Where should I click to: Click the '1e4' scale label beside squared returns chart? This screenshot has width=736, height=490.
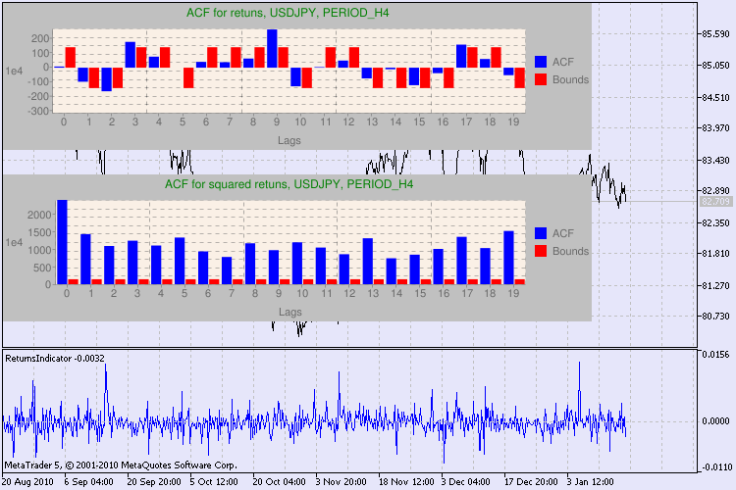pyautogui.click(x=14, y=242)
